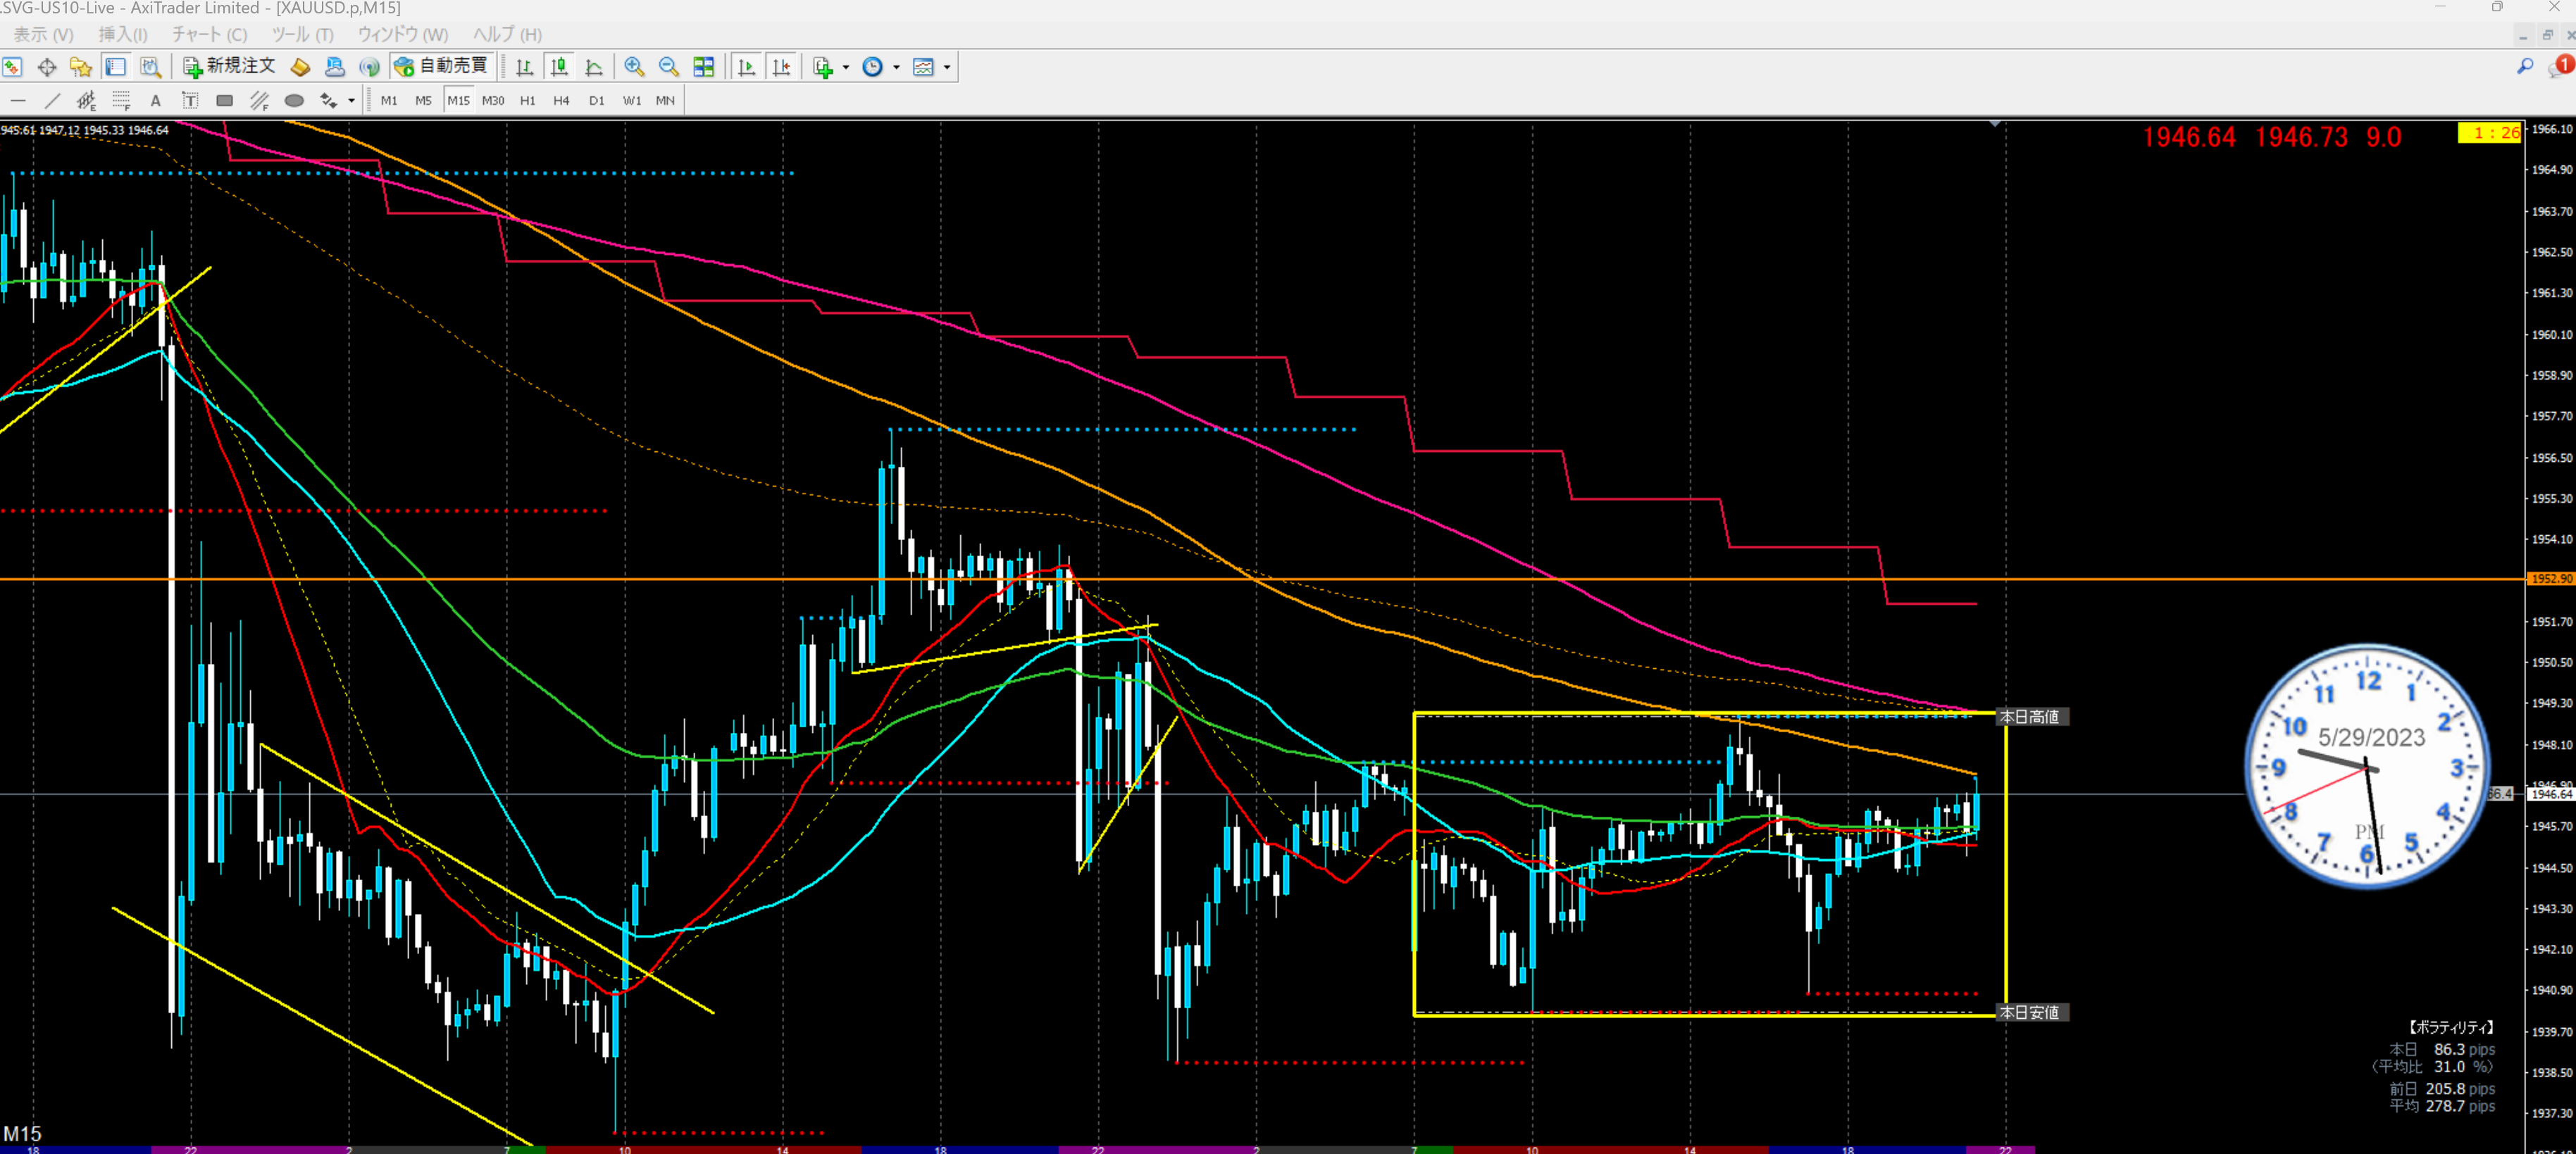Toggle chart auto scroll
Screen dimensions: 2576x1154
pyautogui.click(x=746, y=67)
